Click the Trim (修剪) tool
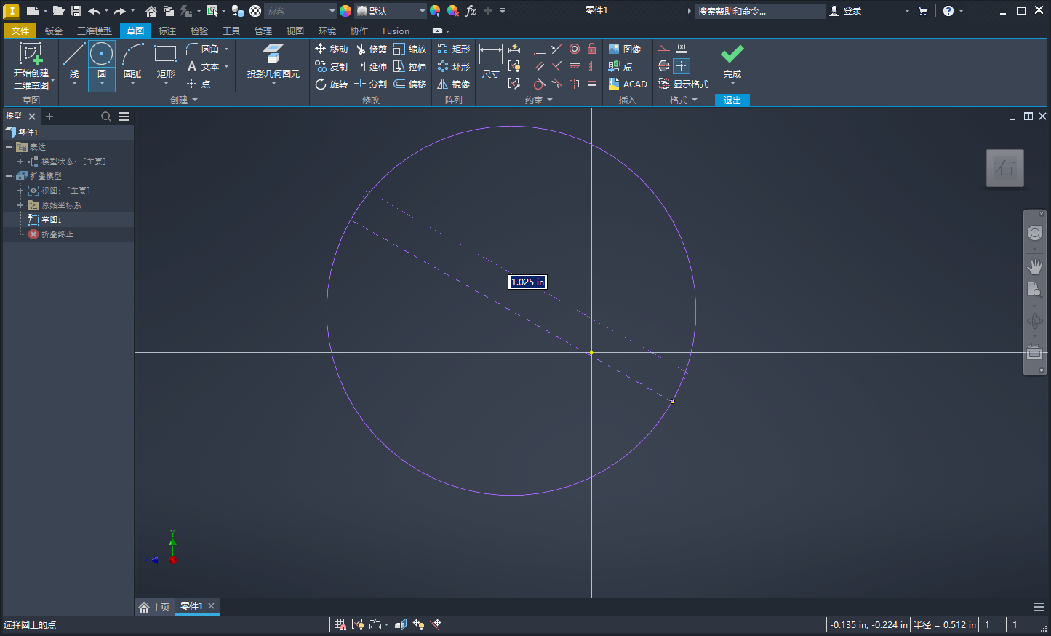The height and width of the screenshot is (636, 1051). 371,49
